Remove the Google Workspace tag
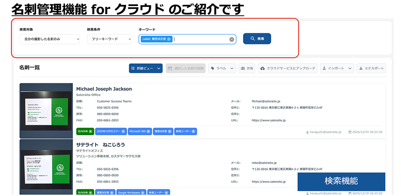The height and width of the screenshot is (196, 401). (143, 193)
